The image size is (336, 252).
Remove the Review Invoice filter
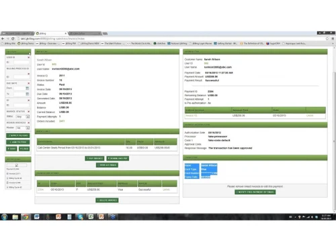pos(28,123)
